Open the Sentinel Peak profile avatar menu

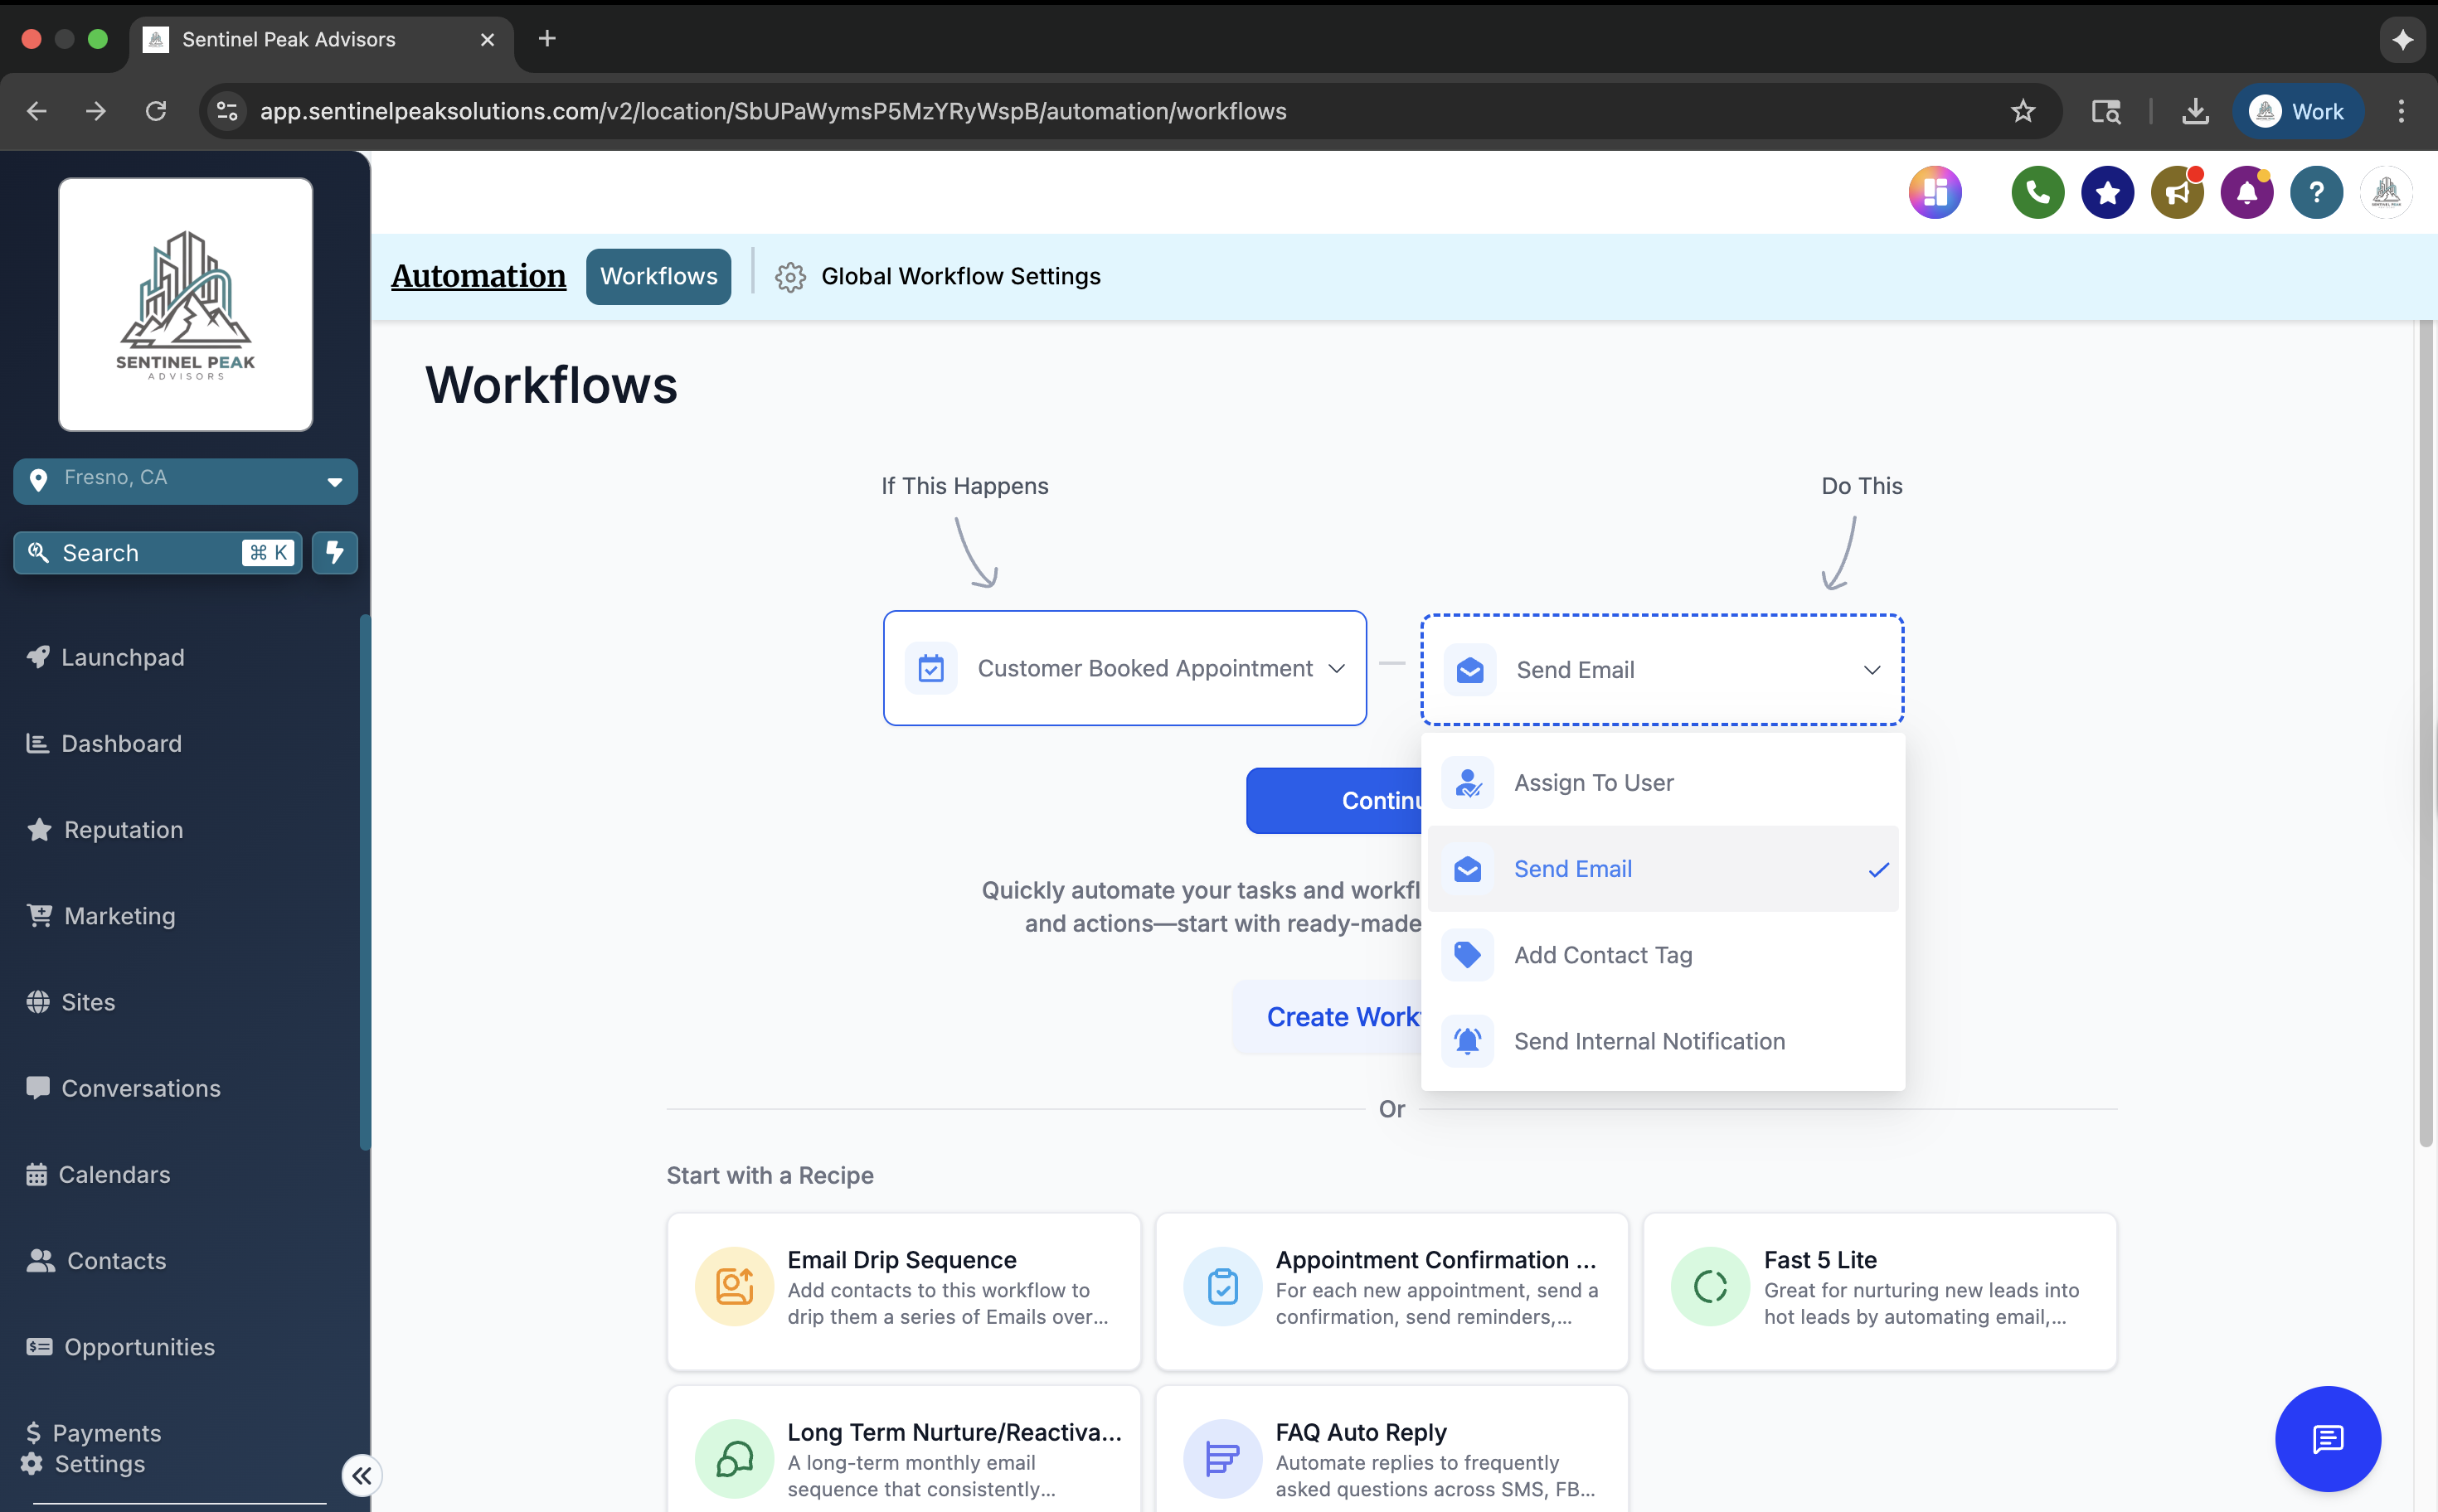[x=2387, y=192]
